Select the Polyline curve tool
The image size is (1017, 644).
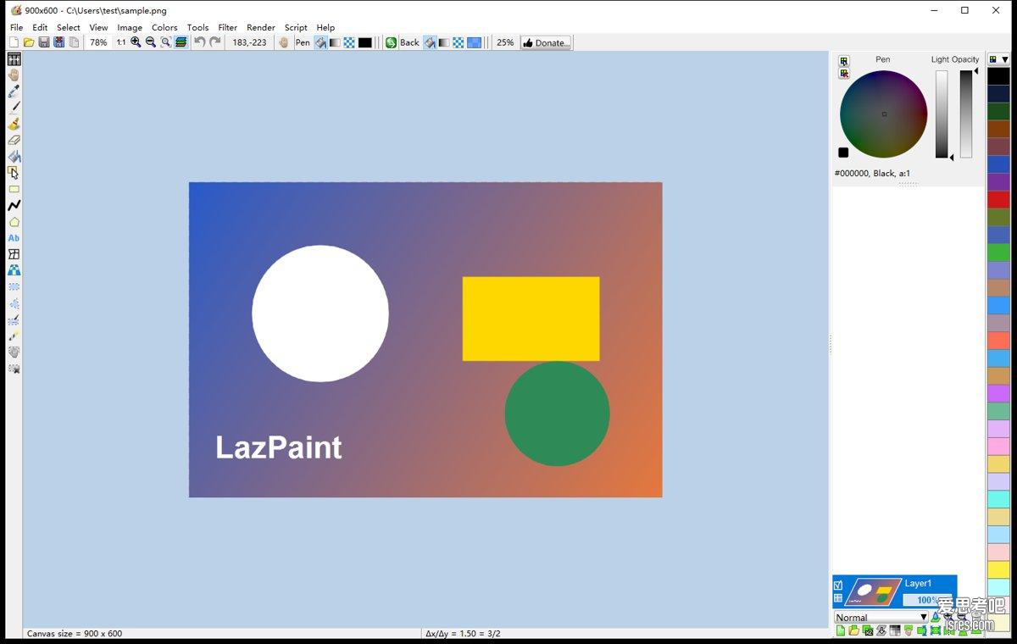pos(14,205)
